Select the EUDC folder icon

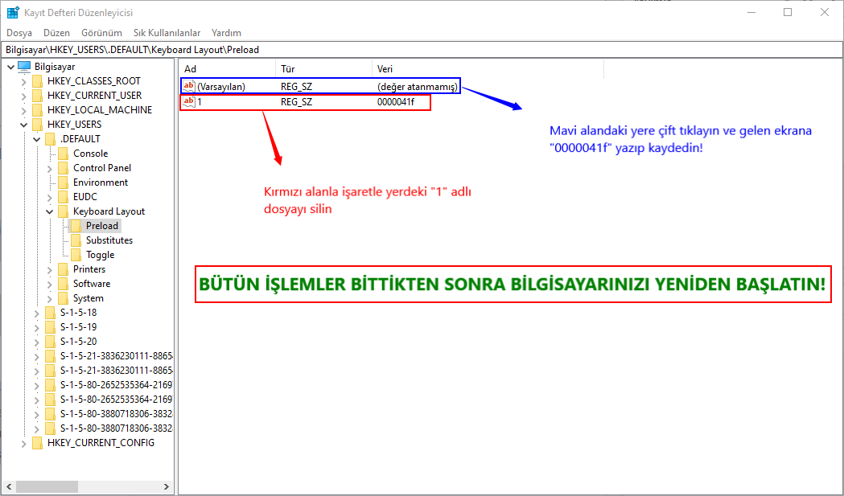(63, 197)
